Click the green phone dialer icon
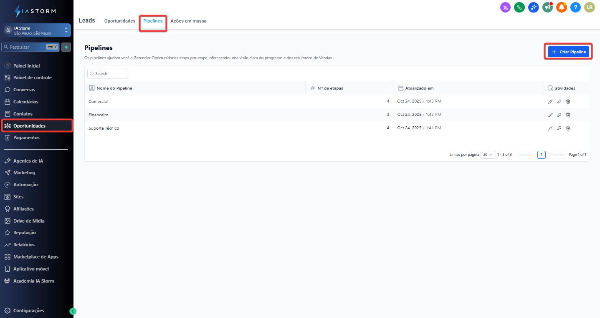 (x=519, y=7)
